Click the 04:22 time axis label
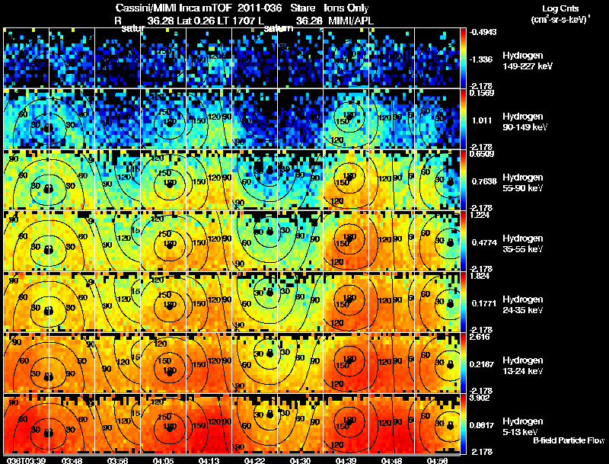This screenshot has height=464, width=609. (254, 460)
